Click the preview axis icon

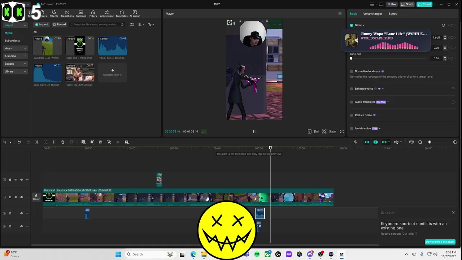[396, 142]
